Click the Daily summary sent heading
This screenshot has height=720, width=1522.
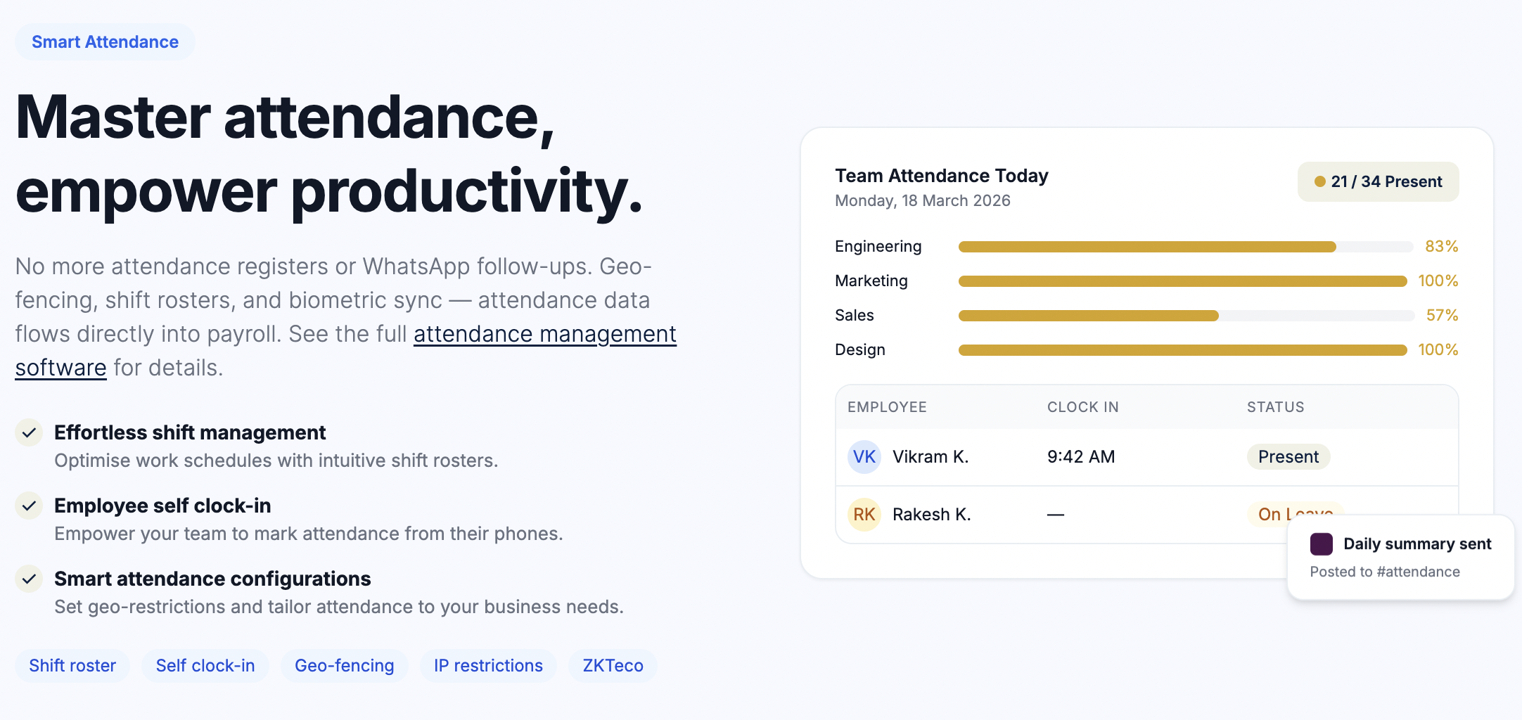(1417, 544)
